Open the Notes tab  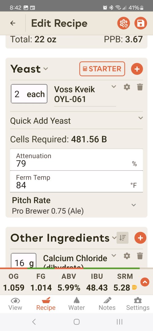[x=107, y=304]
